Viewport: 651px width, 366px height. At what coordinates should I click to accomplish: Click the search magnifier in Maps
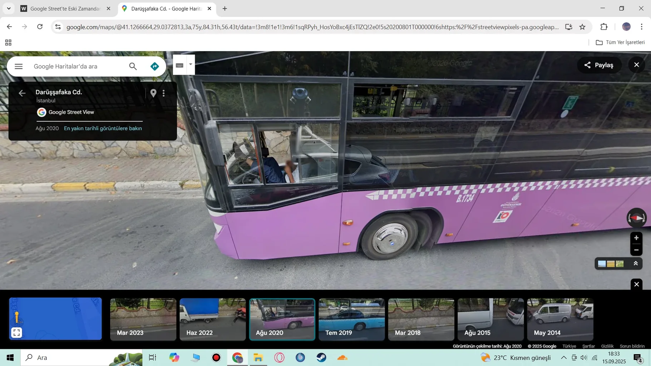133,66
